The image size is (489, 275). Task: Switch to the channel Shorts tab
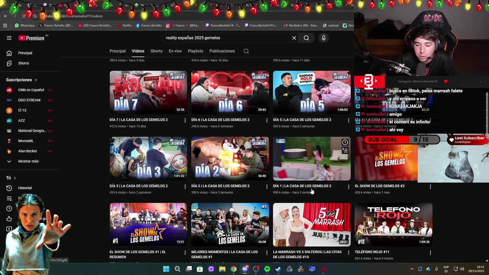click(x=156, y=51)
